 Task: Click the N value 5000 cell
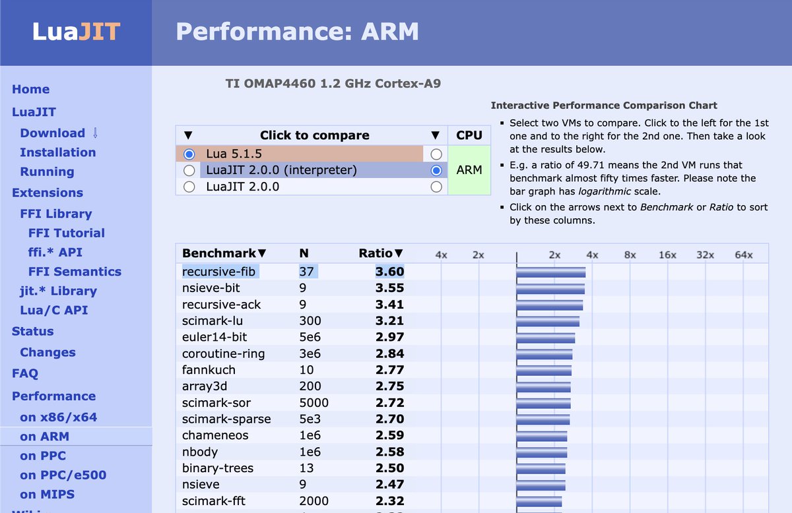click(x=313, y=402)
